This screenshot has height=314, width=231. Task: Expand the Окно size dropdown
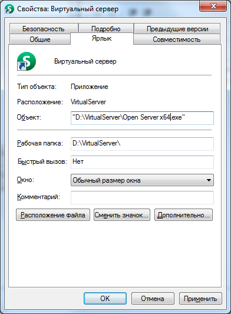point(142,180)
